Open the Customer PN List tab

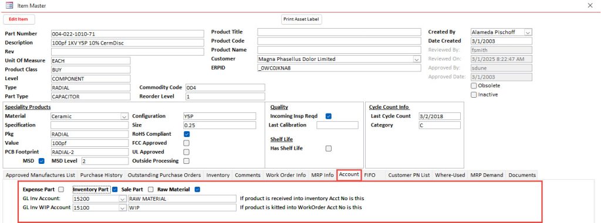409,175
